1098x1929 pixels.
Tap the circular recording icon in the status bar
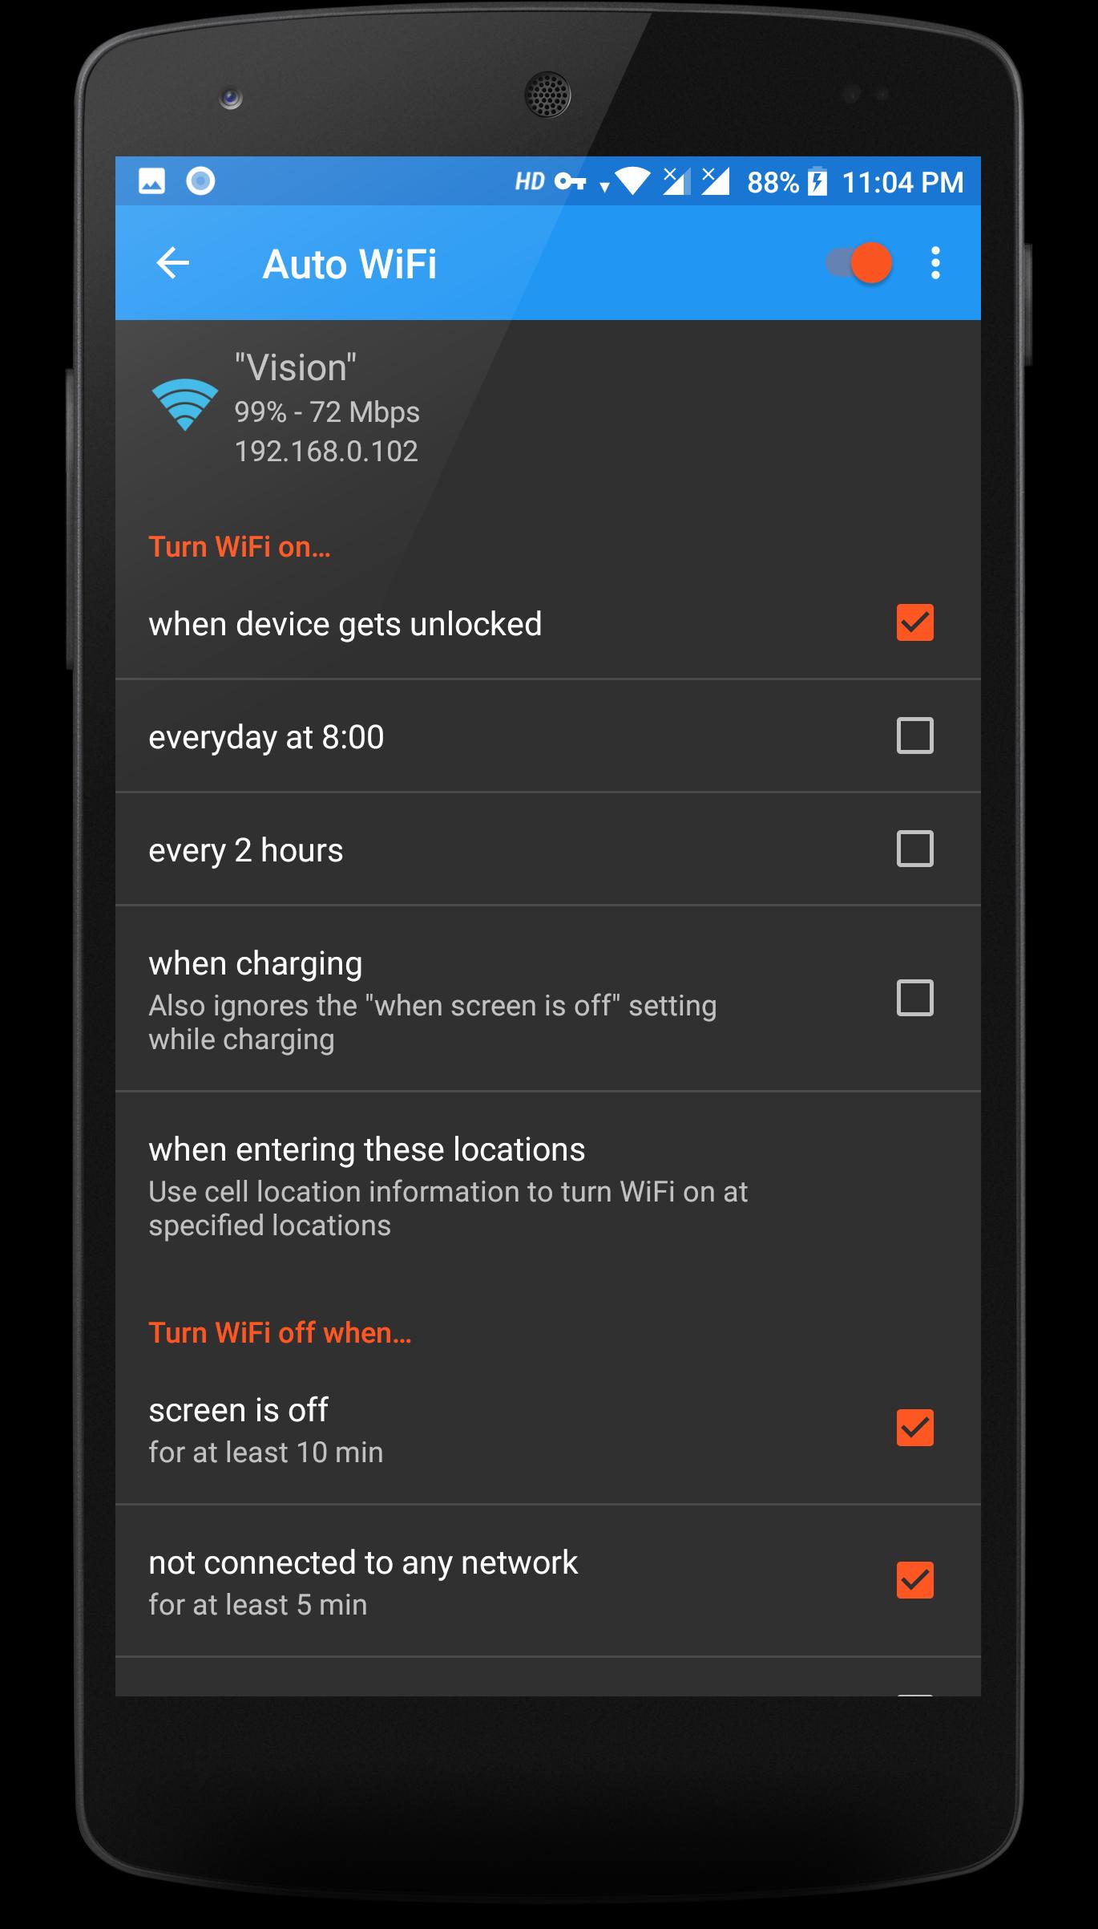200,181
